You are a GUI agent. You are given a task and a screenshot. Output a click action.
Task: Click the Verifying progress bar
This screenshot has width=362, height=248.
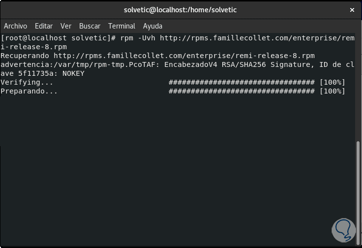tap(241, 82)
